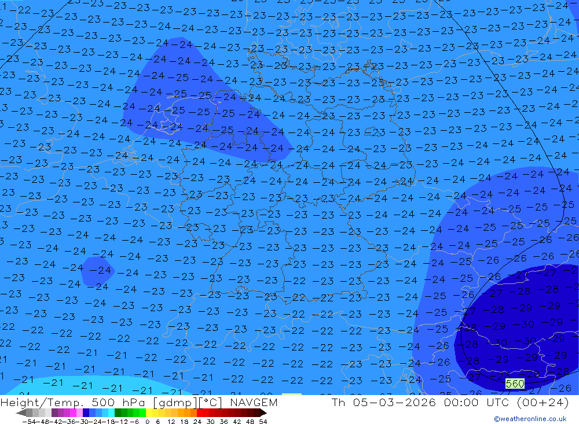Click the "Height/Temp." title text
The height and width of the screenshot is (424, 579).
43,403
